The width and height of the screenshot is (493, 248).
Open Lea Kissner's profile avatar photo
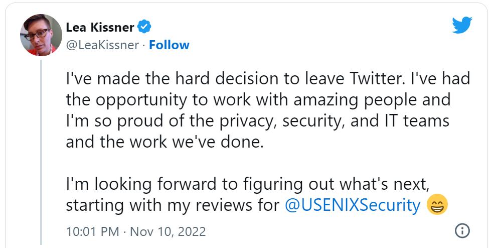(41, 35)
